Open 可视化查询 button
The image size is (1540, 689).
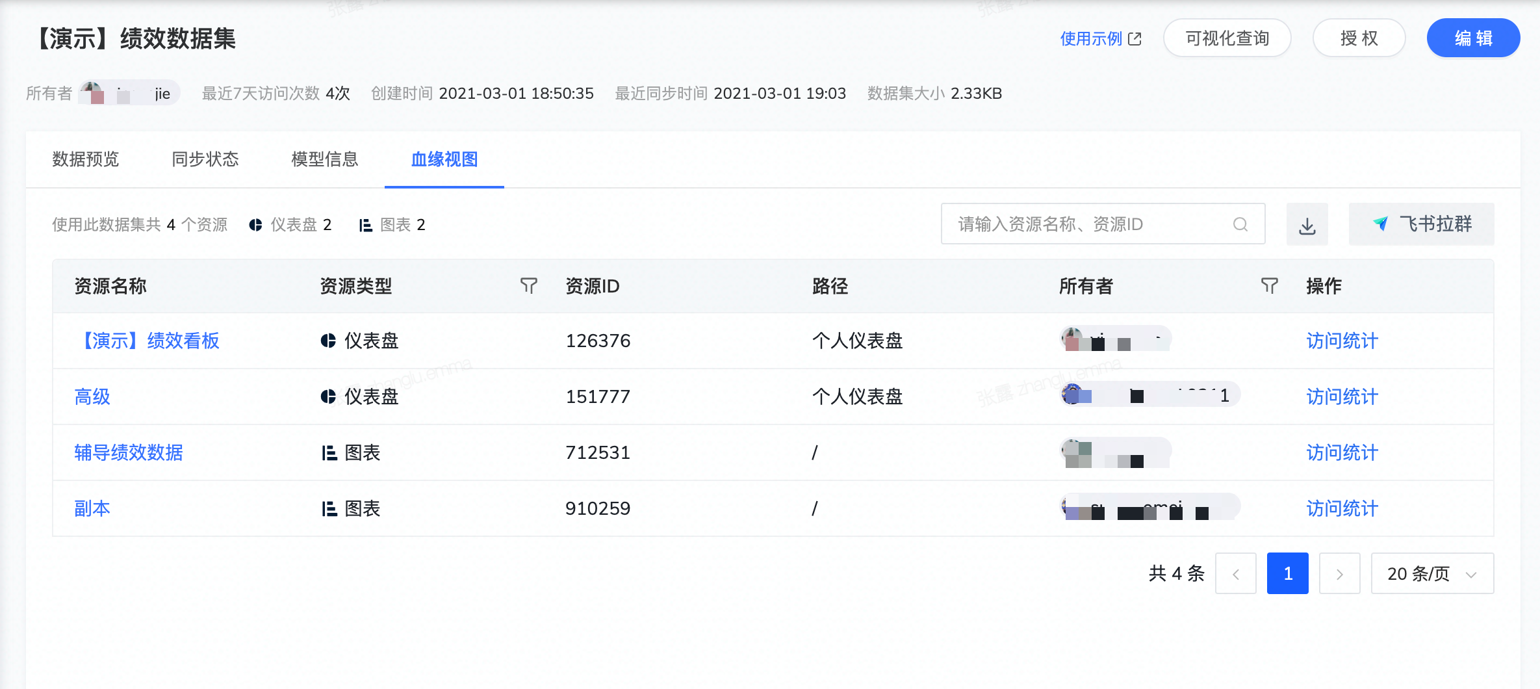pyautogui.click(x=1227, y=38)
